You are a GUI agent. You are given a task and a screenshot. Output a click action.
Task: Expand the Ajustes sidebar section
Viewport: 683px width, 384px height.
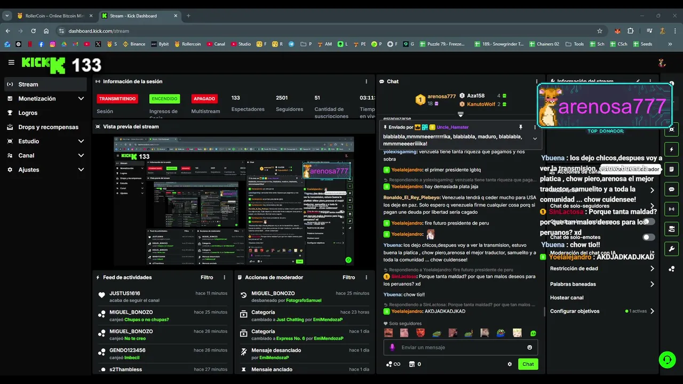(x=45, y=170)
